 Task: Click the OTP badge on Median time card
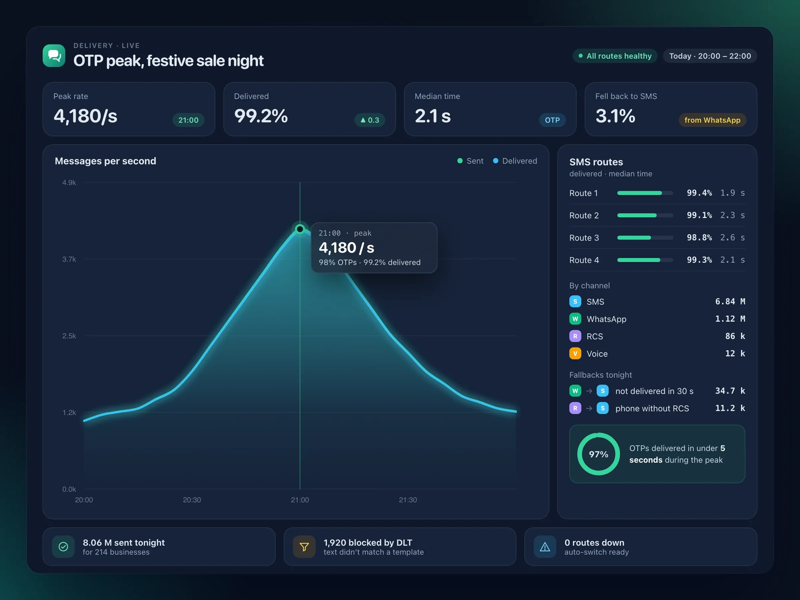(552, 120)
